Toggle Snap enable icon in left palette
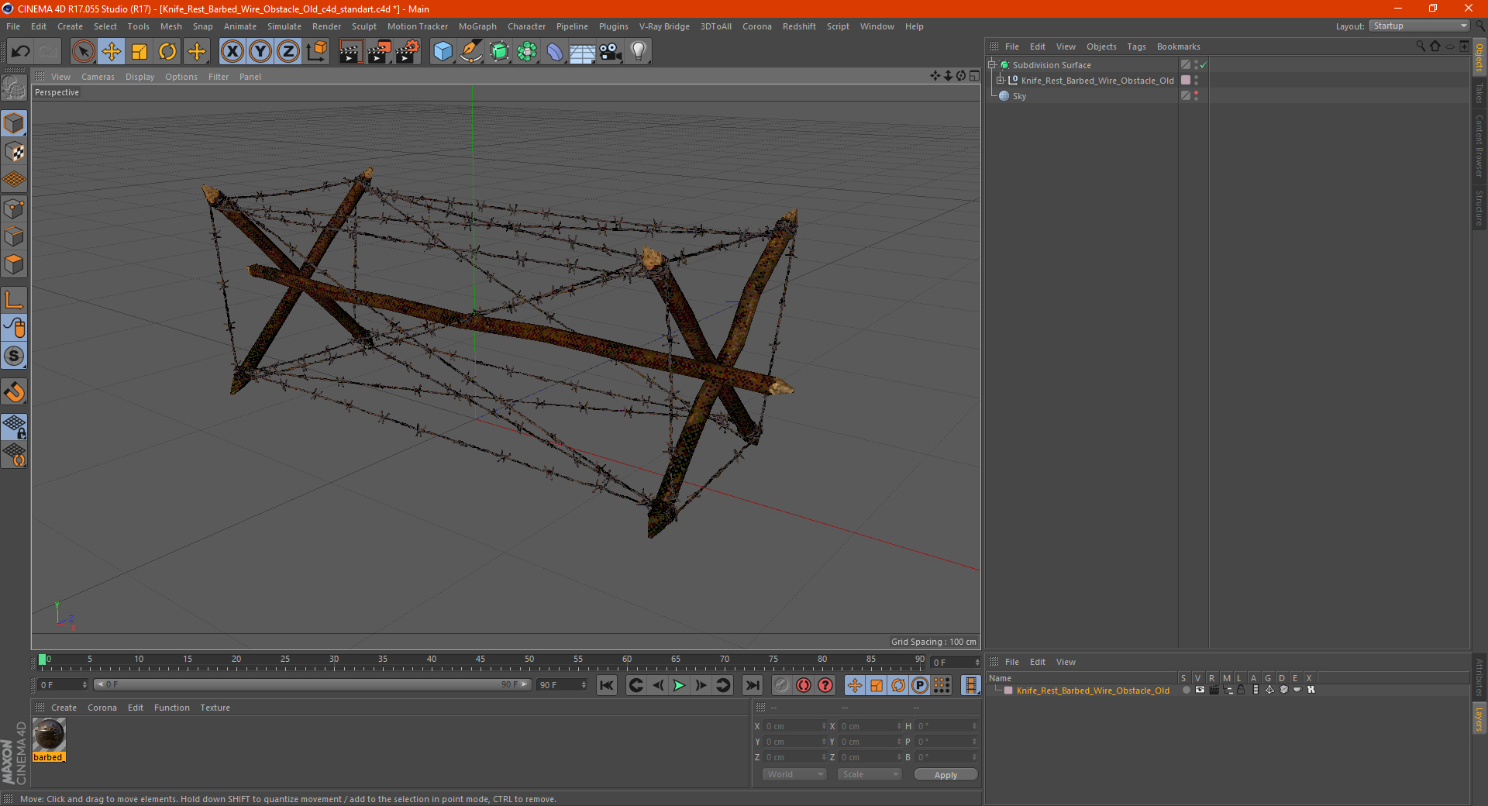 tap(14, 356)
